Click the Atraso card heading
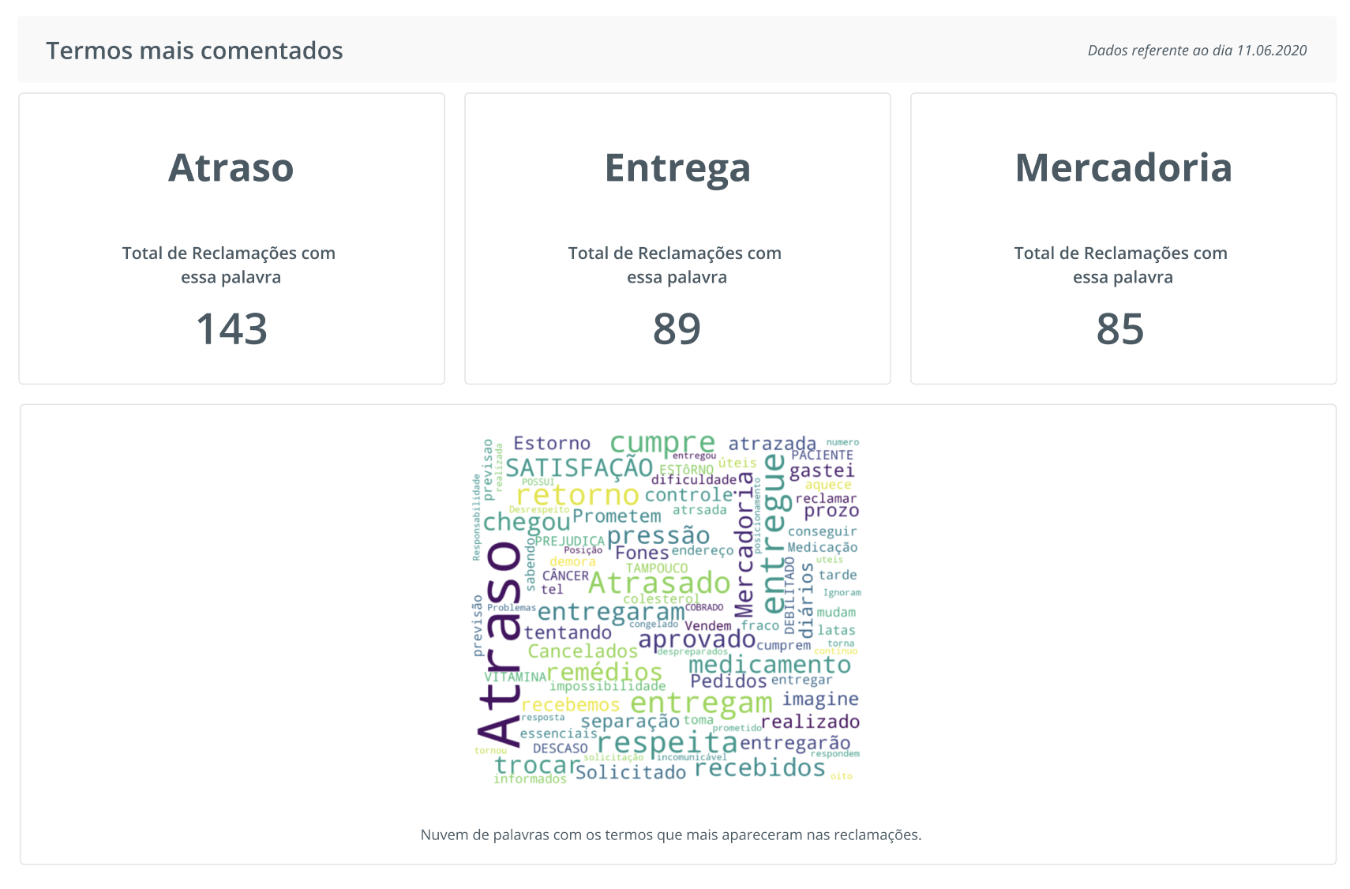This screenshot has width=1350, height=889. (231, 167)
